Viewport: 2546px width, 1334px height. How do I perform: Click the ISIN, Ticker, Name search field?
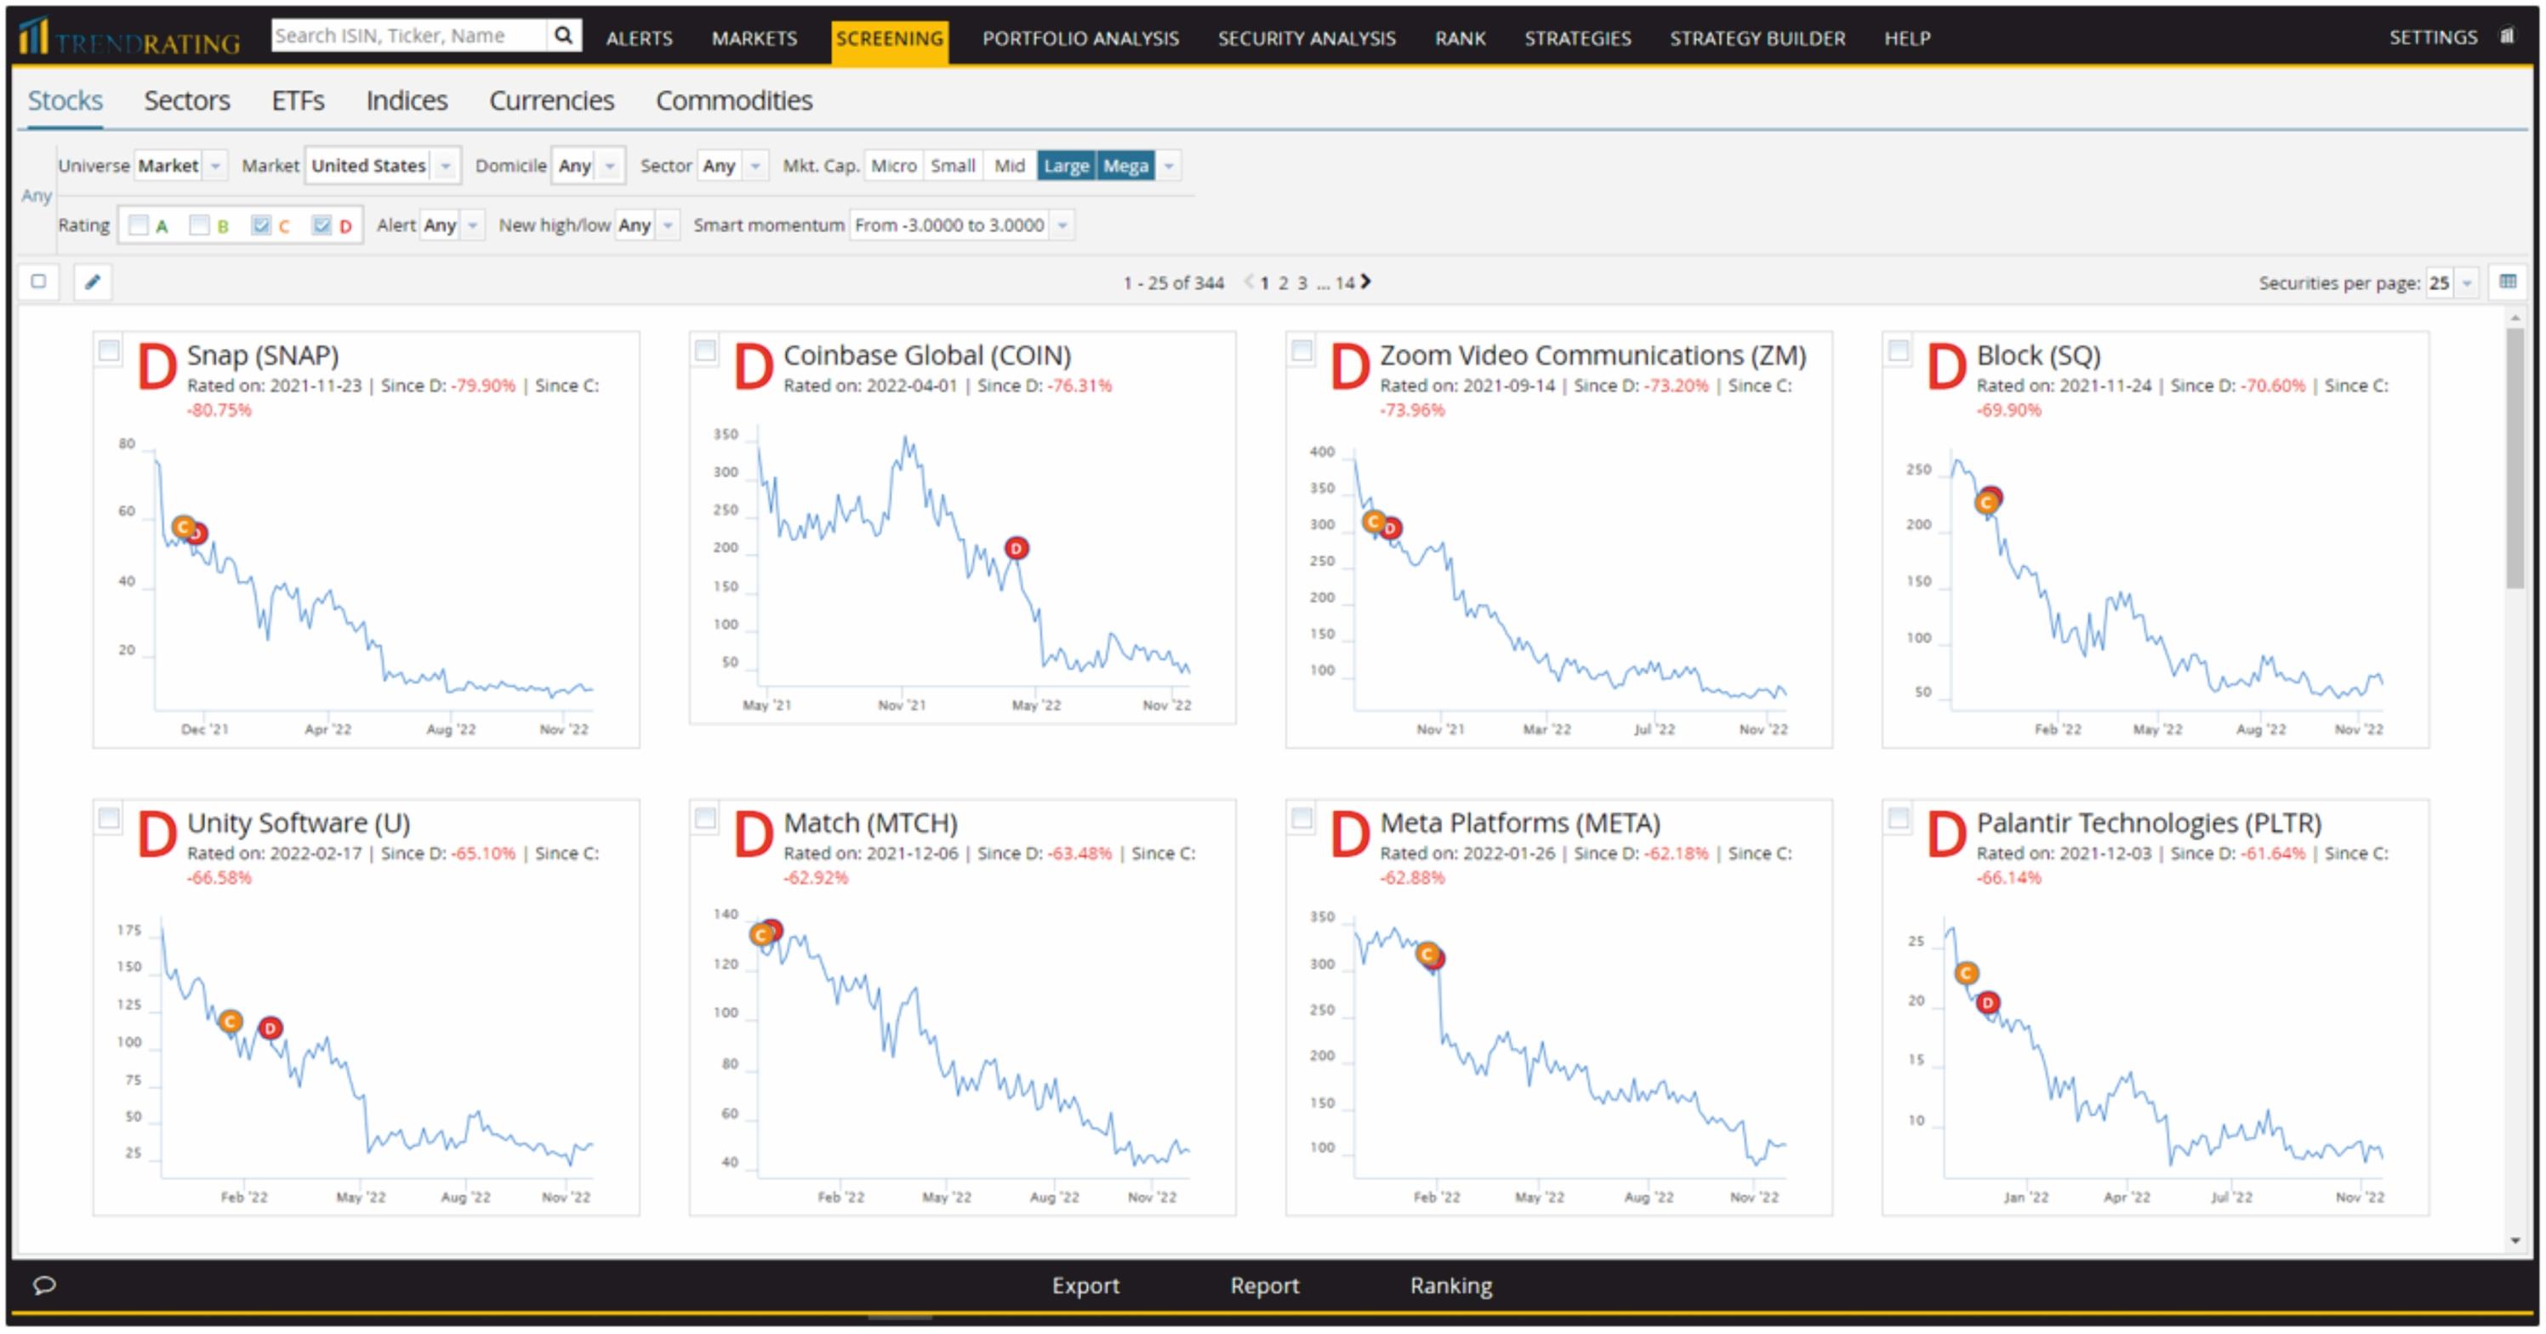pyautogui.click(x=407, y=36)
